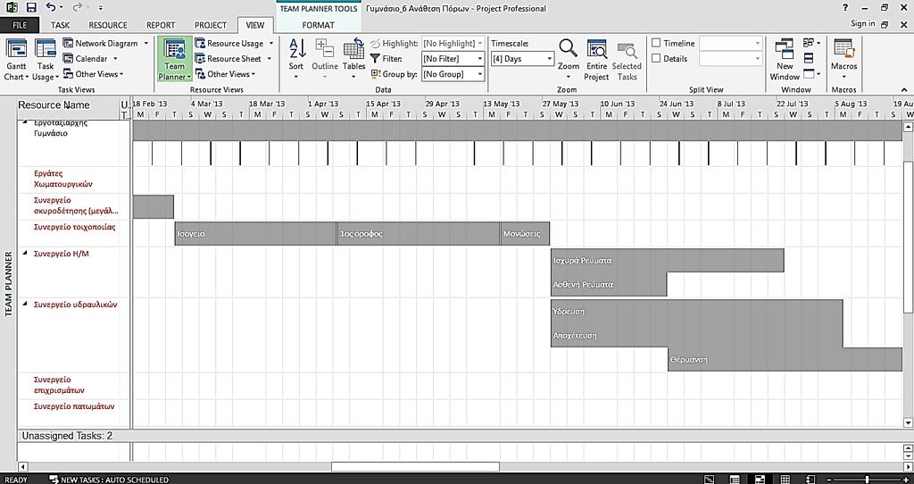Select the Team Planner view button
Screen dimensions: 914x484
coord(174,60)
